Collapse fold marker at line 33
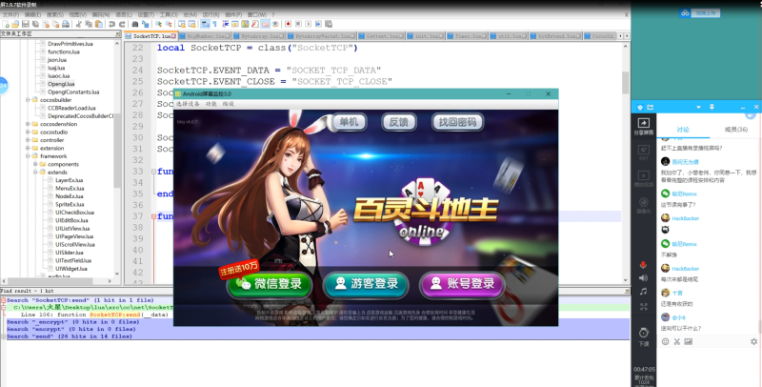The width and height of the screenshot is (762, 387). [153, 172]
